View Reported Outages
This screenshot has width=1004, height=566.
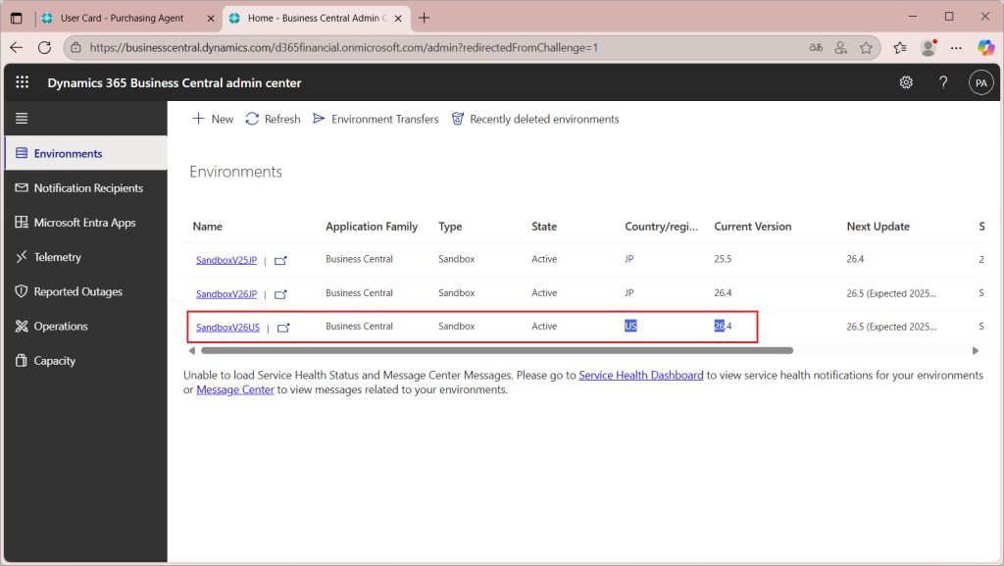[x=86, y=291]
